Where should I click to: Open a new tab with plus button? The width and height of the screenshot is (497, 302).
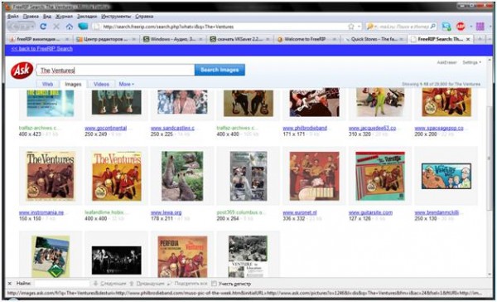(480, 39)
